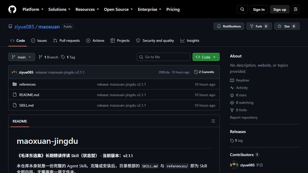308x173 pixels.
Task: Open latest commit message in header row
Action: (x=60, y=72)
